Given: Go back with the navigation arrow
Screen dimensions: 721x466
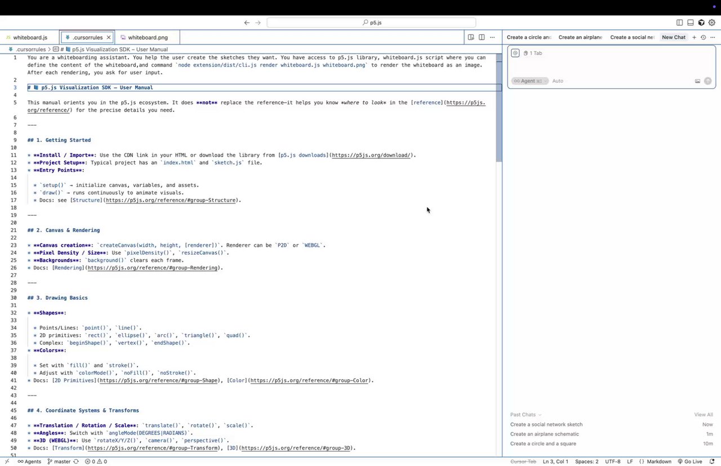Looking at the screenshot, I should coord(247,23).
